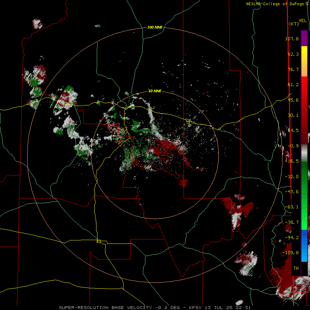
Task: Click the -63.1 velocity scale value
Action: coord(292,207)
